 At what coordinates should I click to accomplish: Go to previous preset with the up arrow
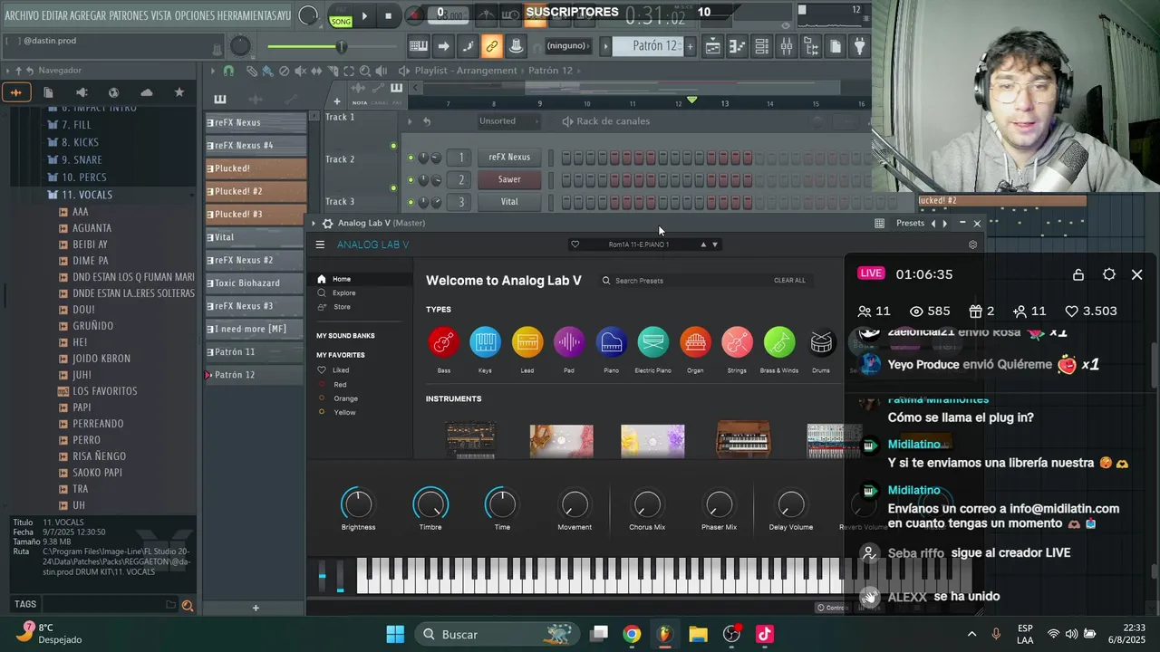[702, 244]
